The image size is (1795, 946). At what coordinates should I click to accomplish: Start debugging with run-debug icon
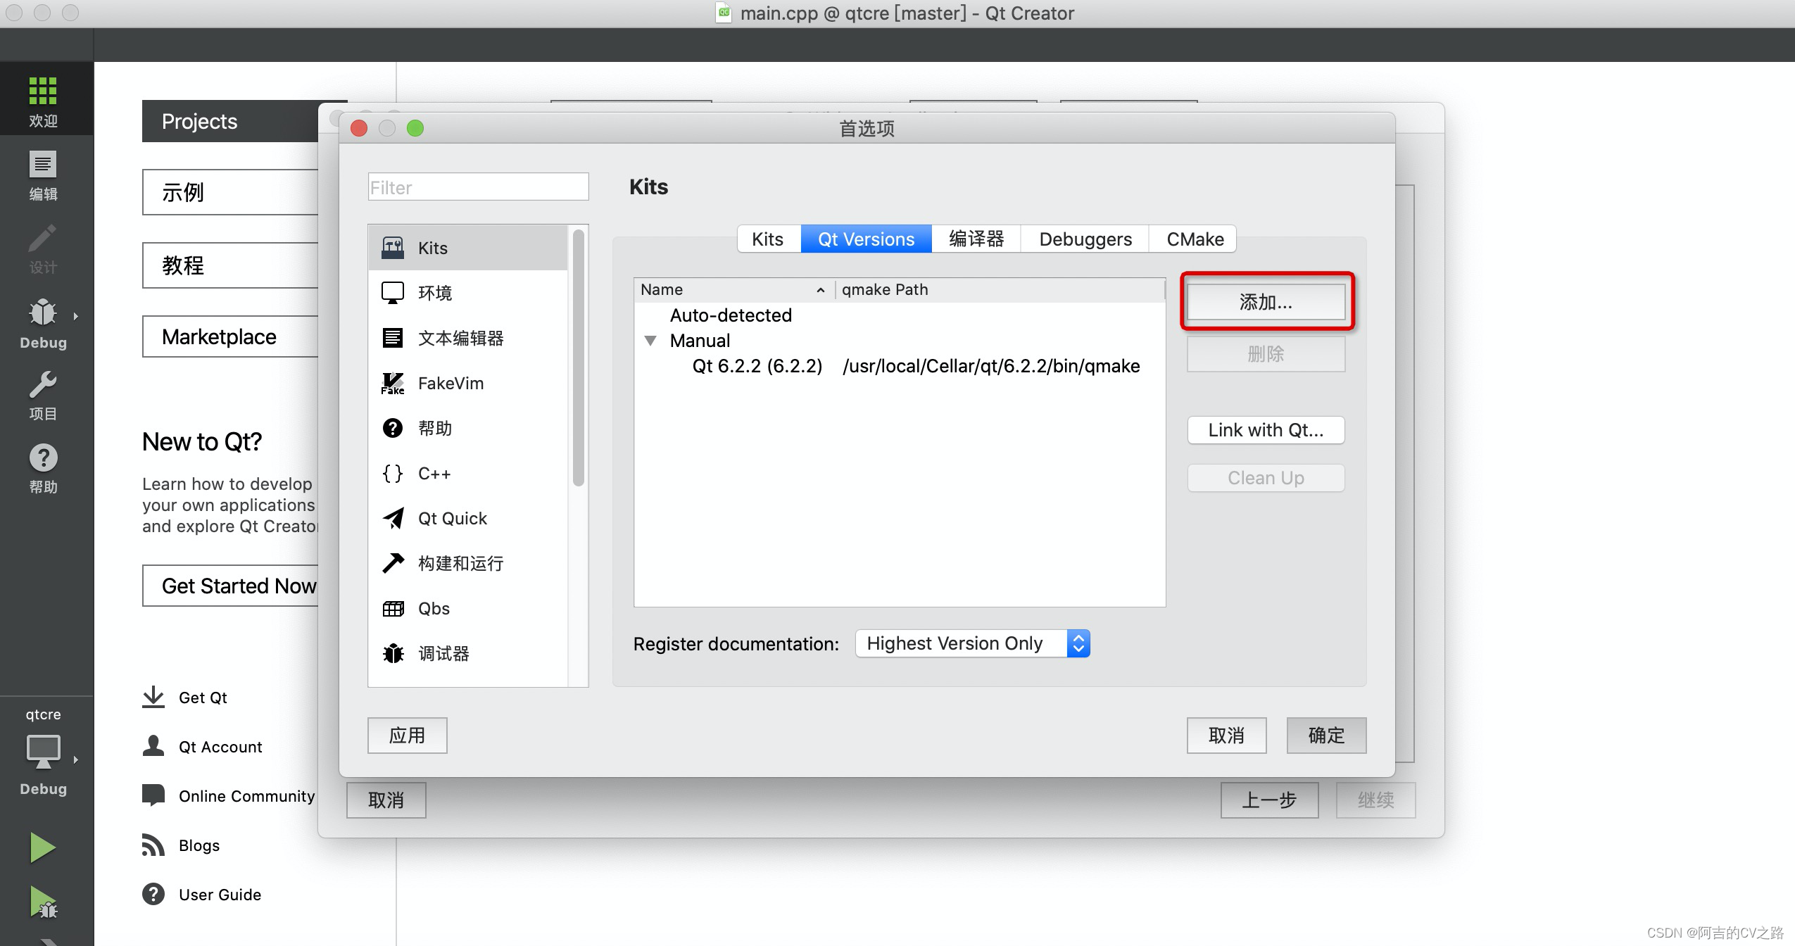(43, 902)
